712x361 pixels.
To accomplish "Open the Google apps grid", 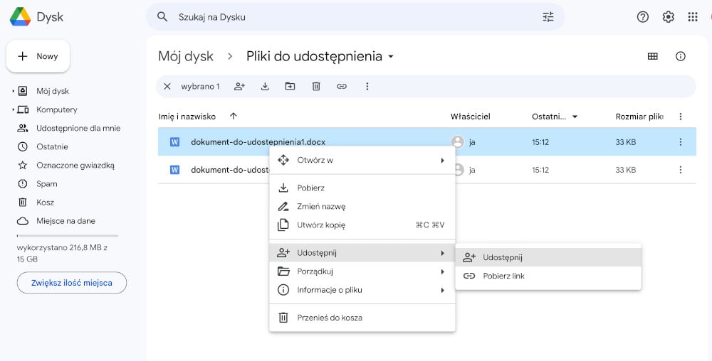I will (693, 17).
